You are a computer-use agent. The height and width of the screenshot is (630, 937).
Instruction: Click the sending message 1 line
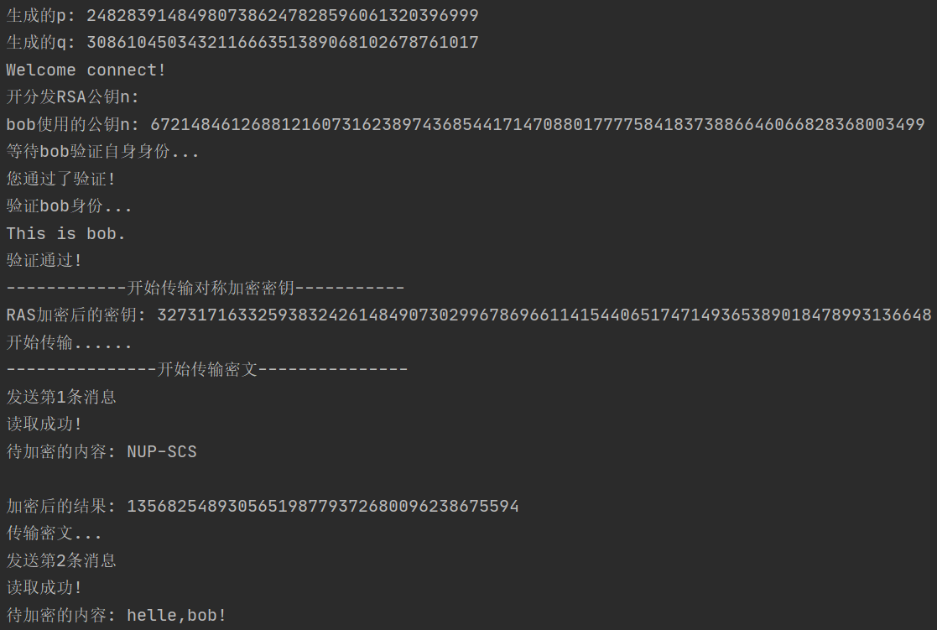point(61,397)
